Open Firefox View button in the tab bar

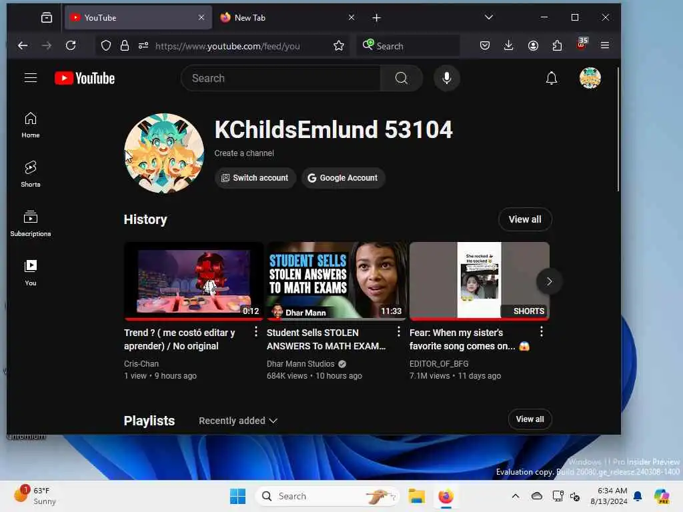(x=47, y=17)
